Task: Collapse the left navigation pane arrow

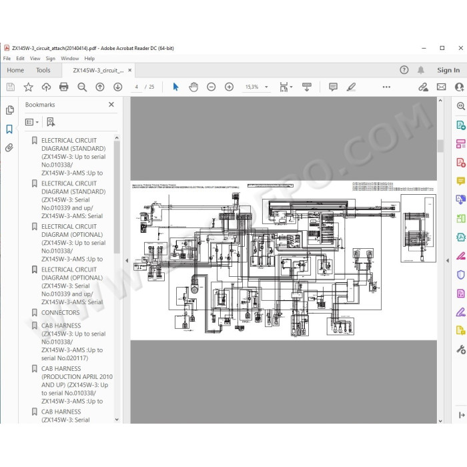Action: [x=127, y=260]
